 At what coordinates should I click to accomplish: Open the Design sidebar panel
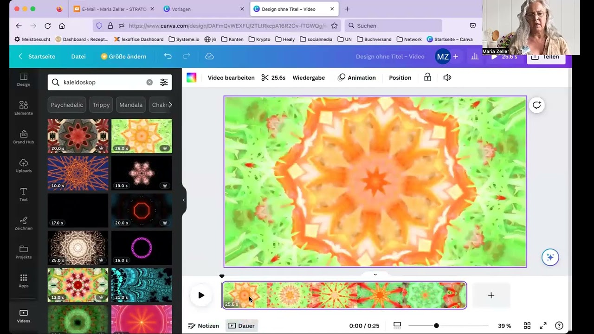point(24,79)
